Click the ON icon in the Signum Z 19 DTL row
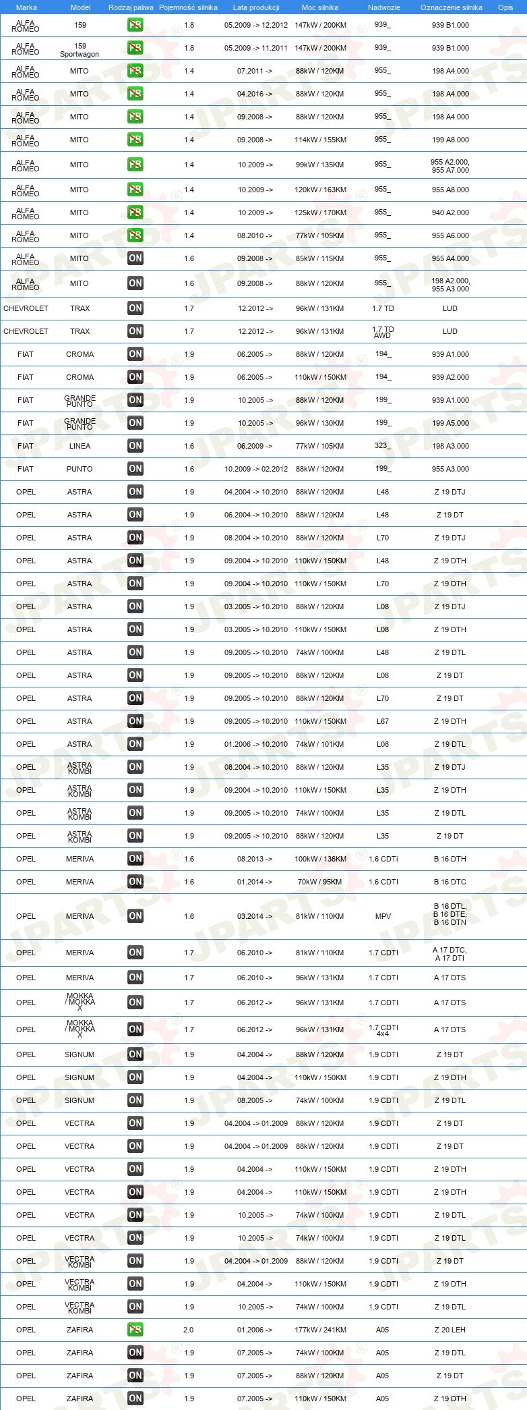527x1410 pixels. tap(135, 1100)
